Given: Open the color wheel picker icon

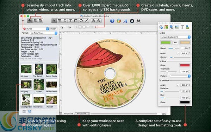Looking at the screenshot, I should [119, 21].
